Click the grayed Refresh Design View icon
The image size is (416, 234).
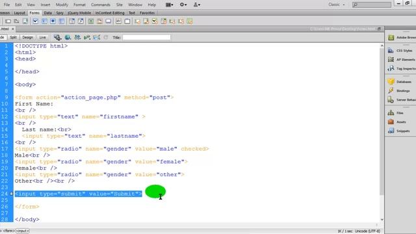pyautogui.click(x=106, y=38)
